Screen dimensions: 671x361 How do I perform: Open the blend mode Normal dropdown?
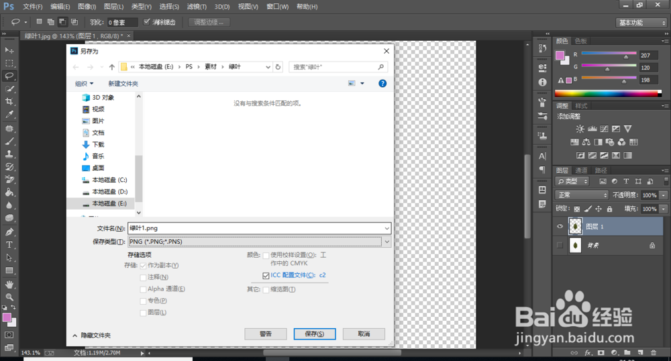(582, 195)
